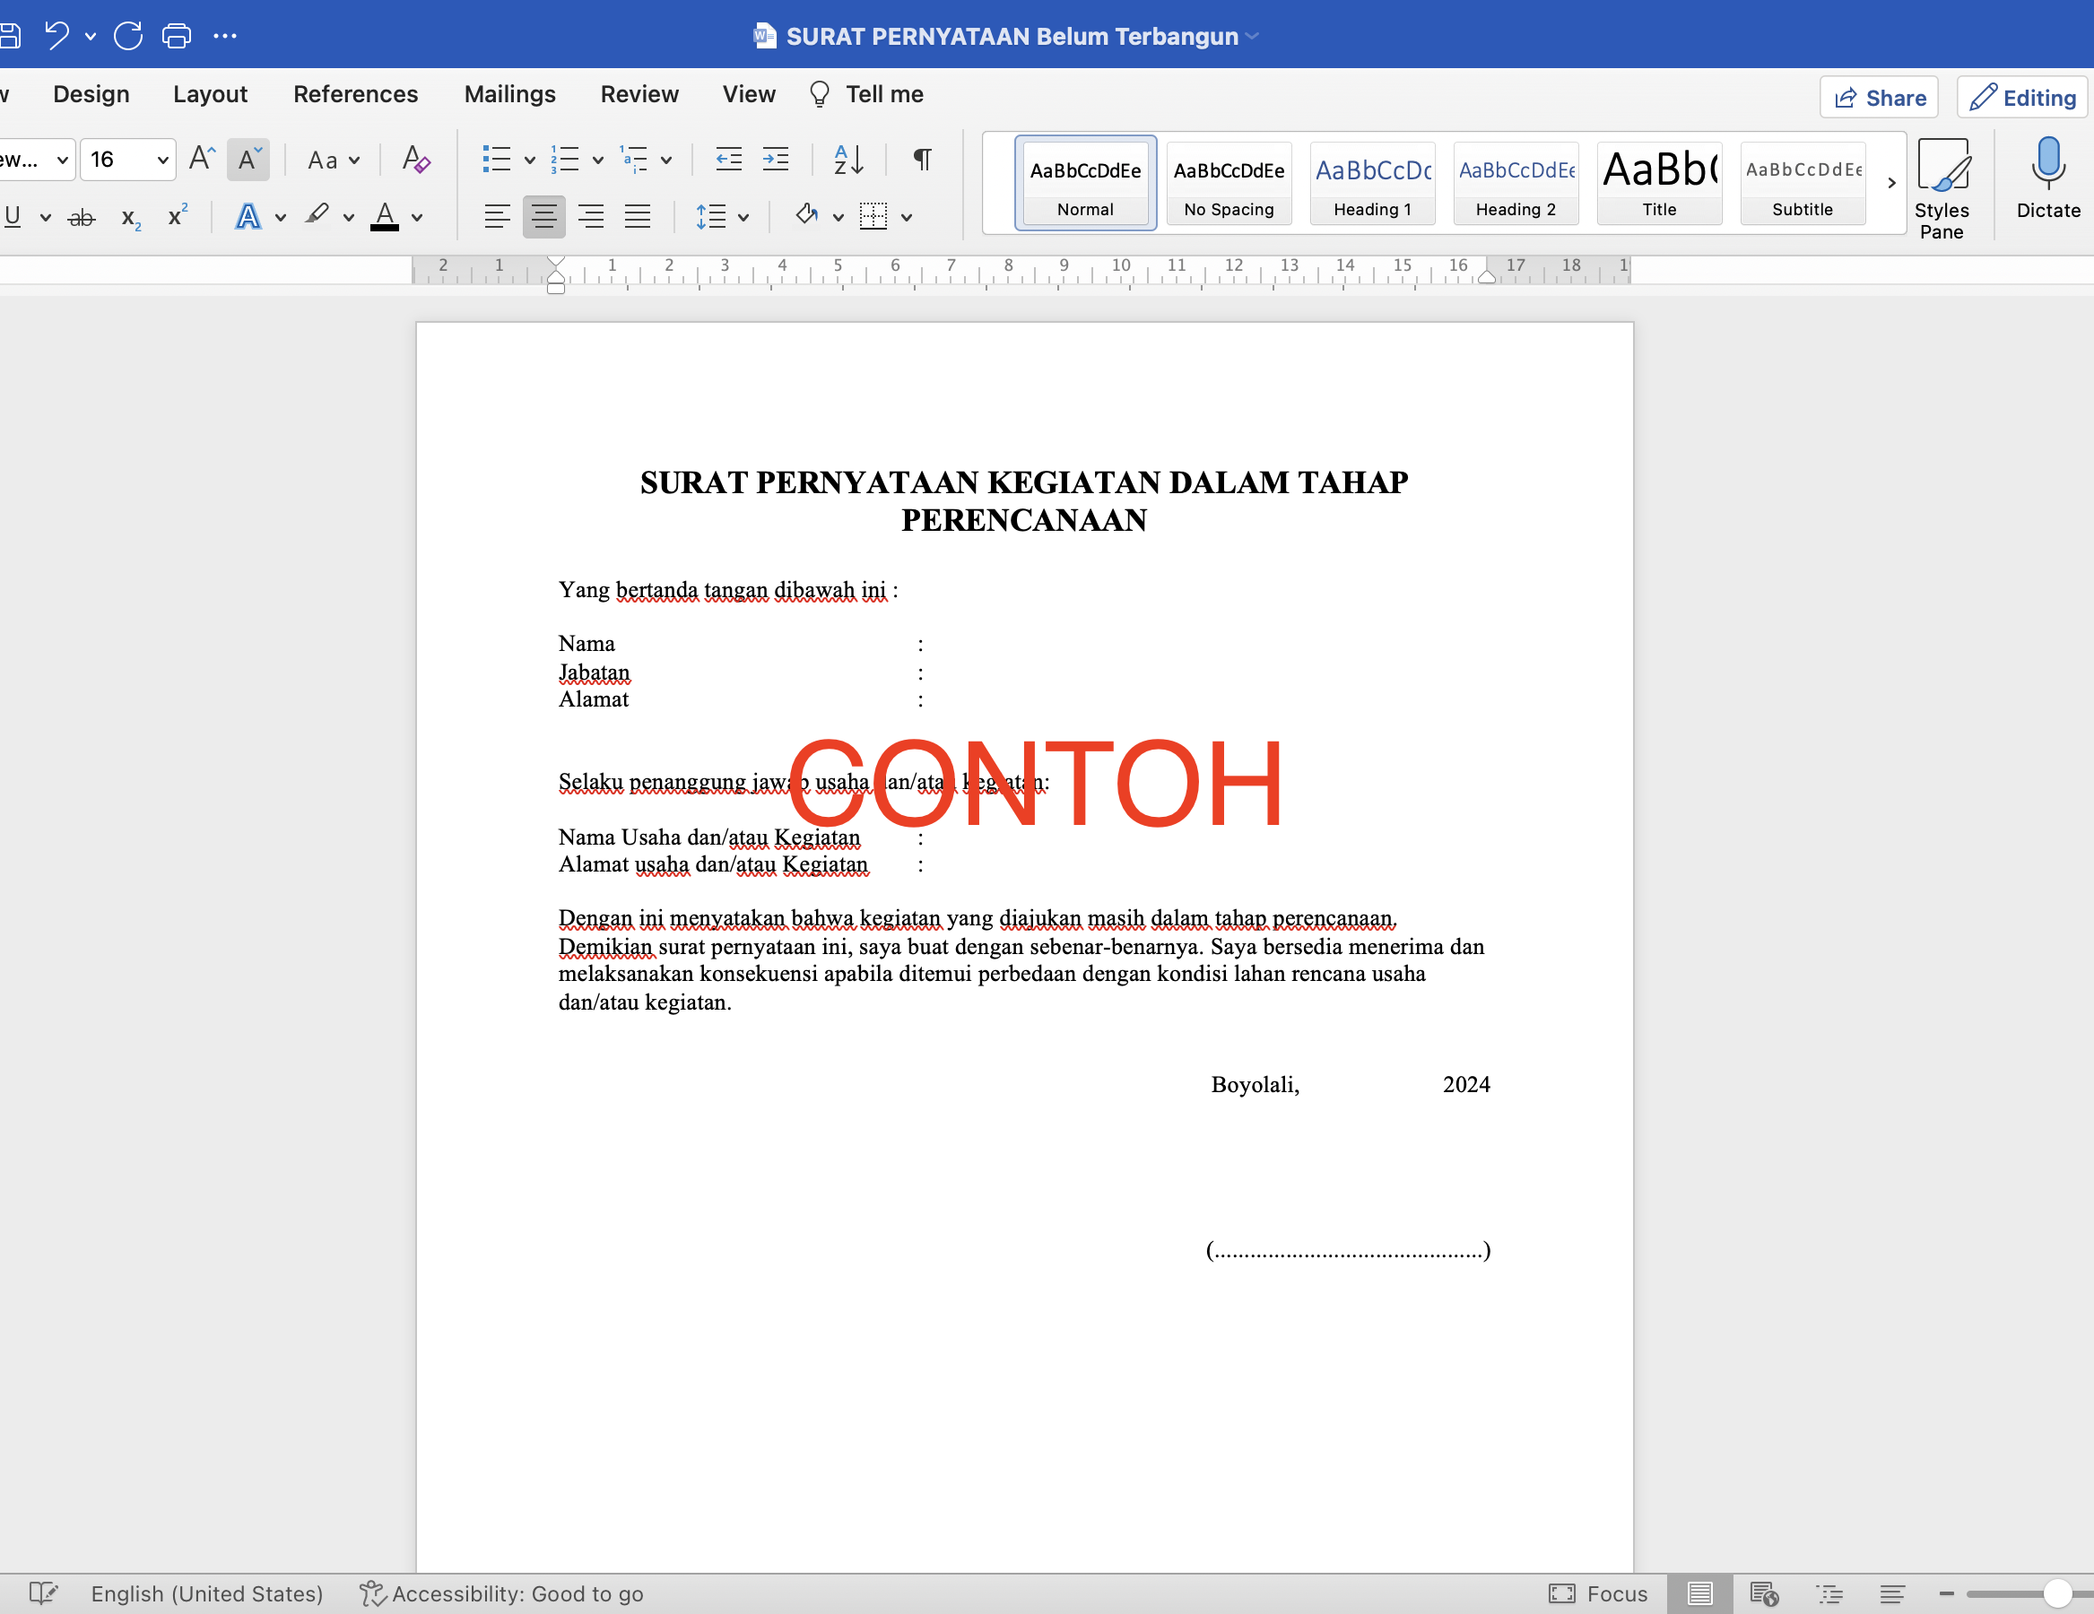Expand font color dropdown arrow
This screenshot has height=1614, width=2094.
pyautogui.click(x=417, y=218)
